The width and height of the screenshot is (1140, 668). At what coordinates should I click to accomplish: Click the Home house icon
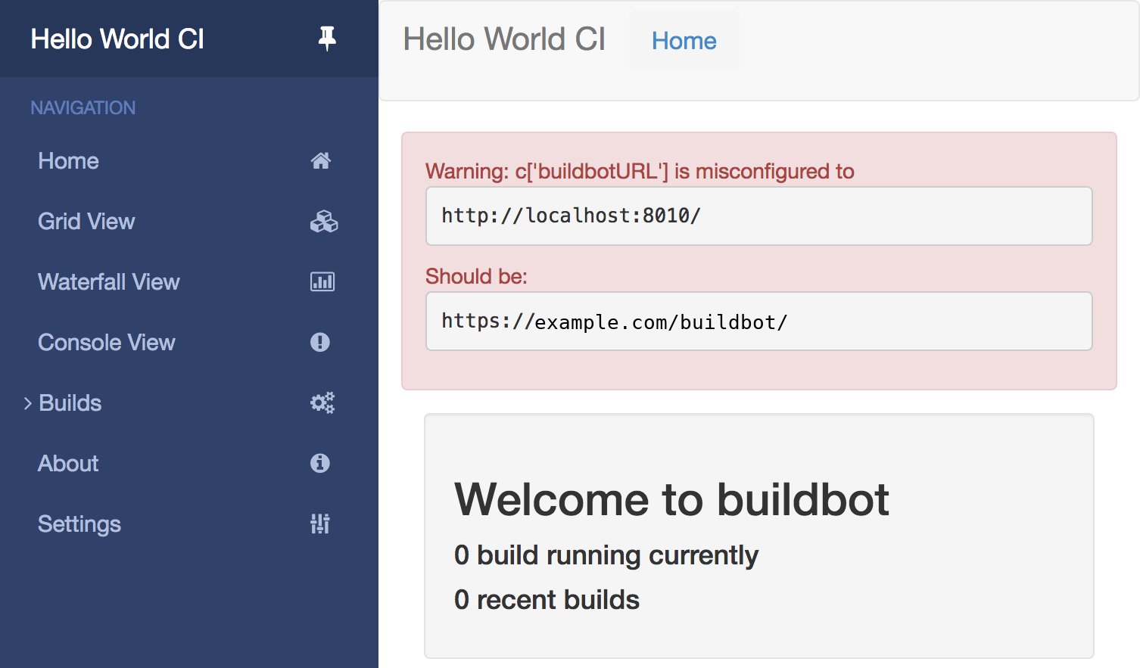(321, 160)
